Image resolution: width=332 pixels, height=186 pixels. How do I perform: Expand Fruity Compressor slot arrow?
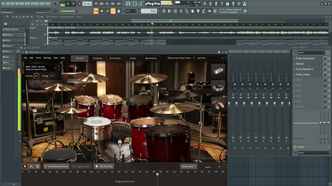tap(294, 58)
